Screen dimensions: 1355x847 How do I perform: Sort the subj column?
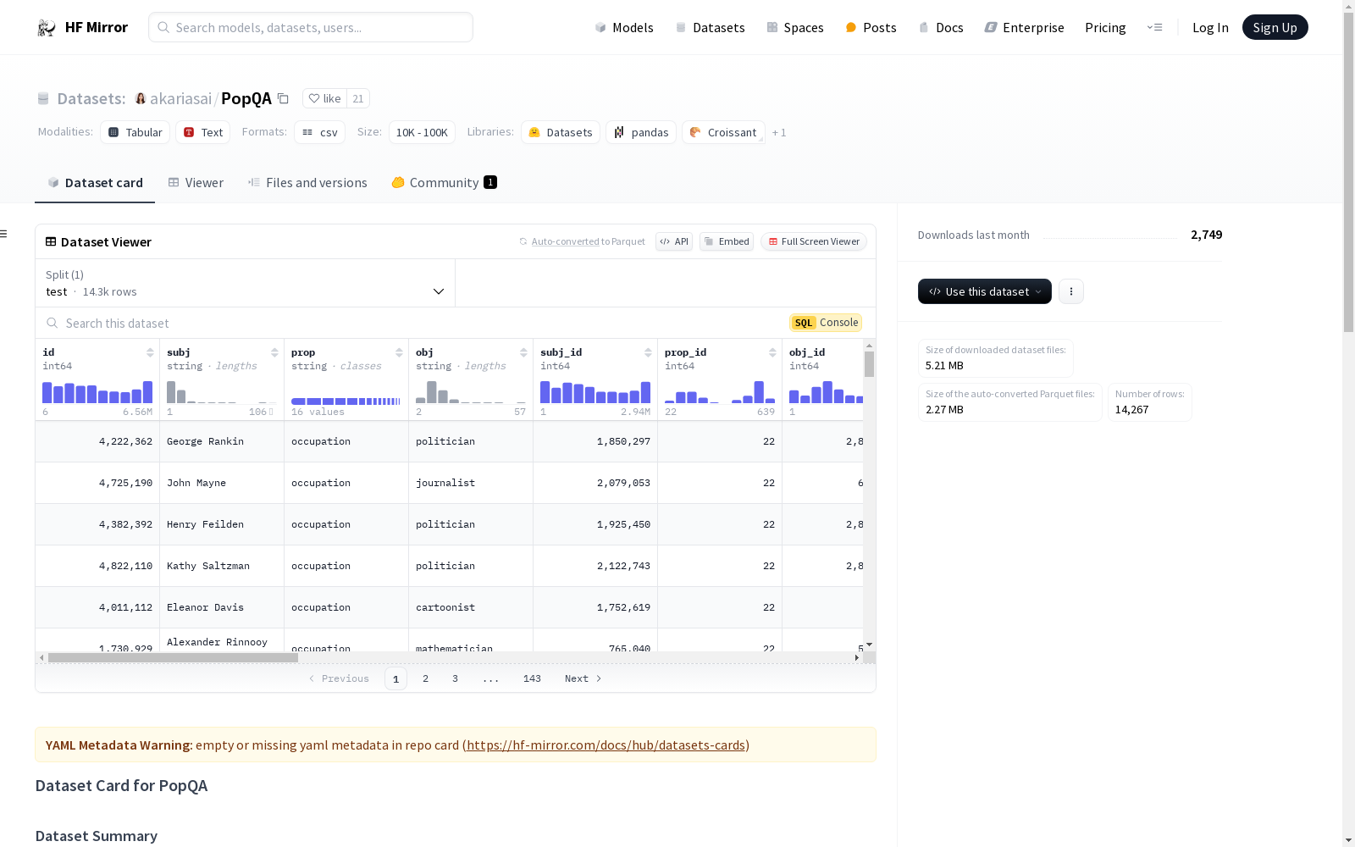pos(274,352)
